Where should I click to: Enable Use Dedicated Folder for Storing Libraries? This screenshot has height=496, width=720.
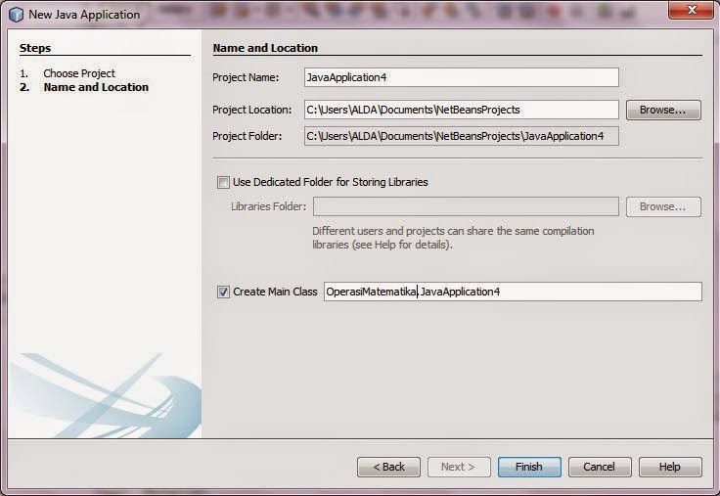pyautogui.click(x=223, y=182)
